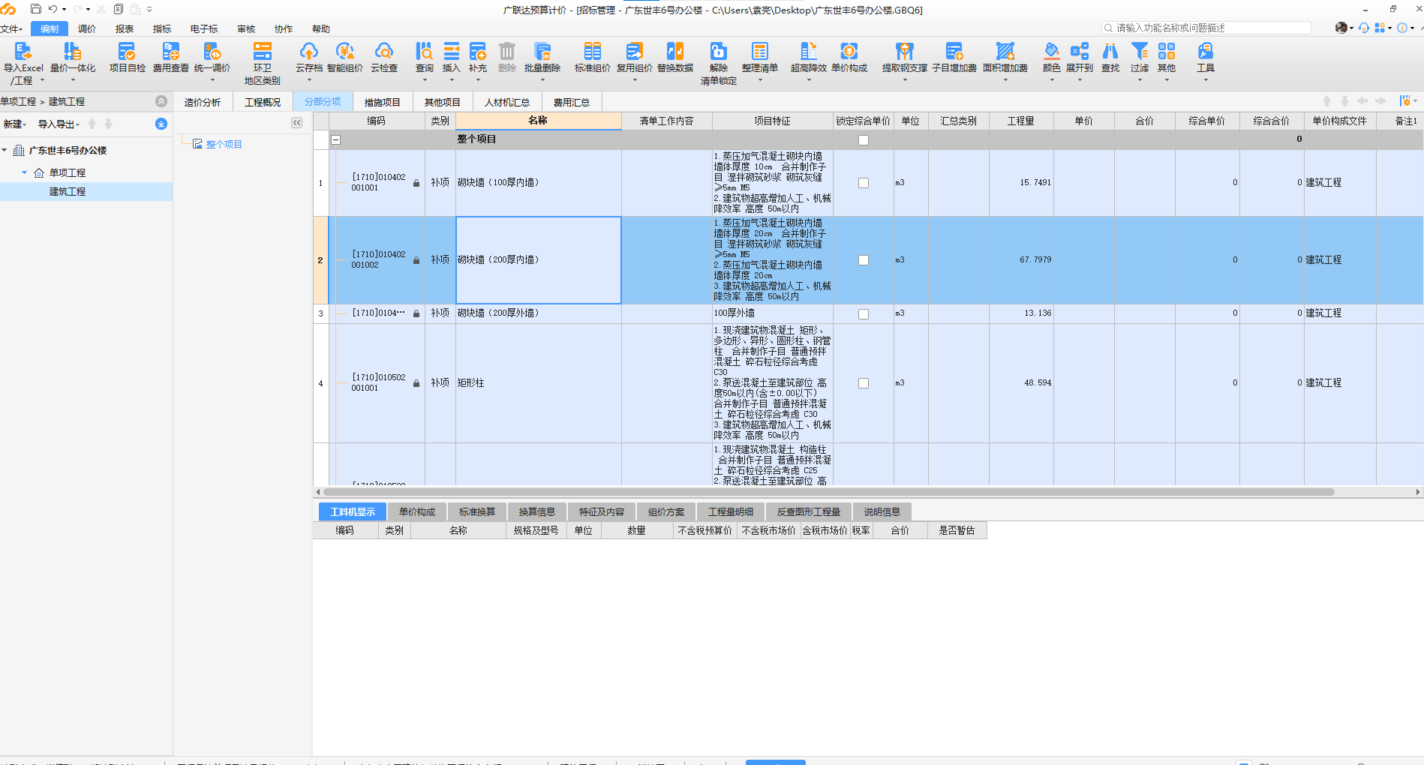The image size is (1424, 765).
Task: Toggle 锁定综合单价 checkbox for row 2
Action: pos(864,260)
